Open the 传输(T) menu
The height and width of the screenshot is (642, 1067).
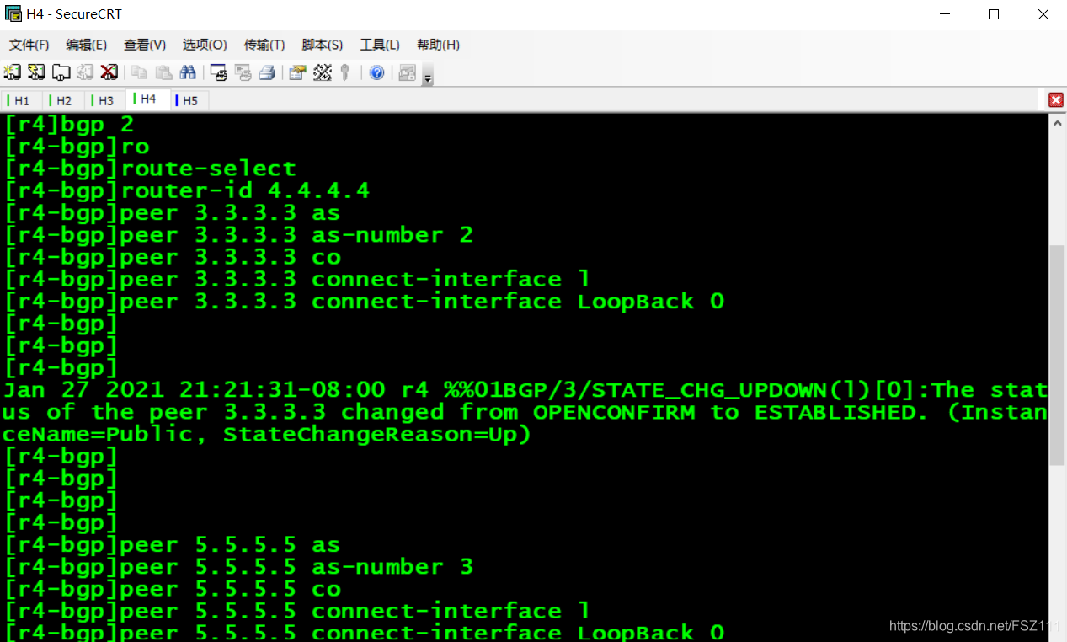click(x=264, y=45)
